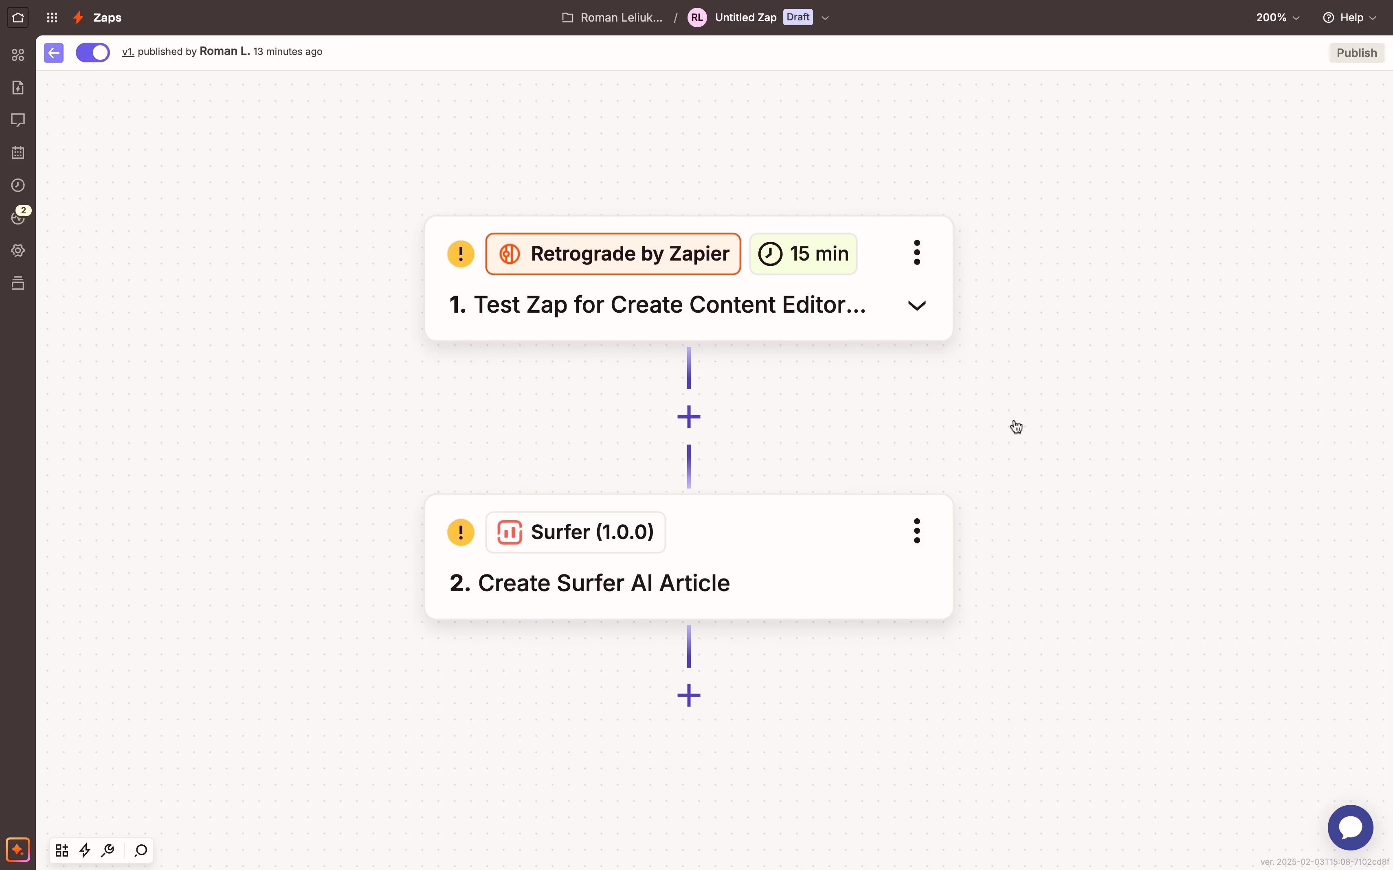The image size is (1393, 870).
Task: Click the Publish button
Action: [1356, 53]
